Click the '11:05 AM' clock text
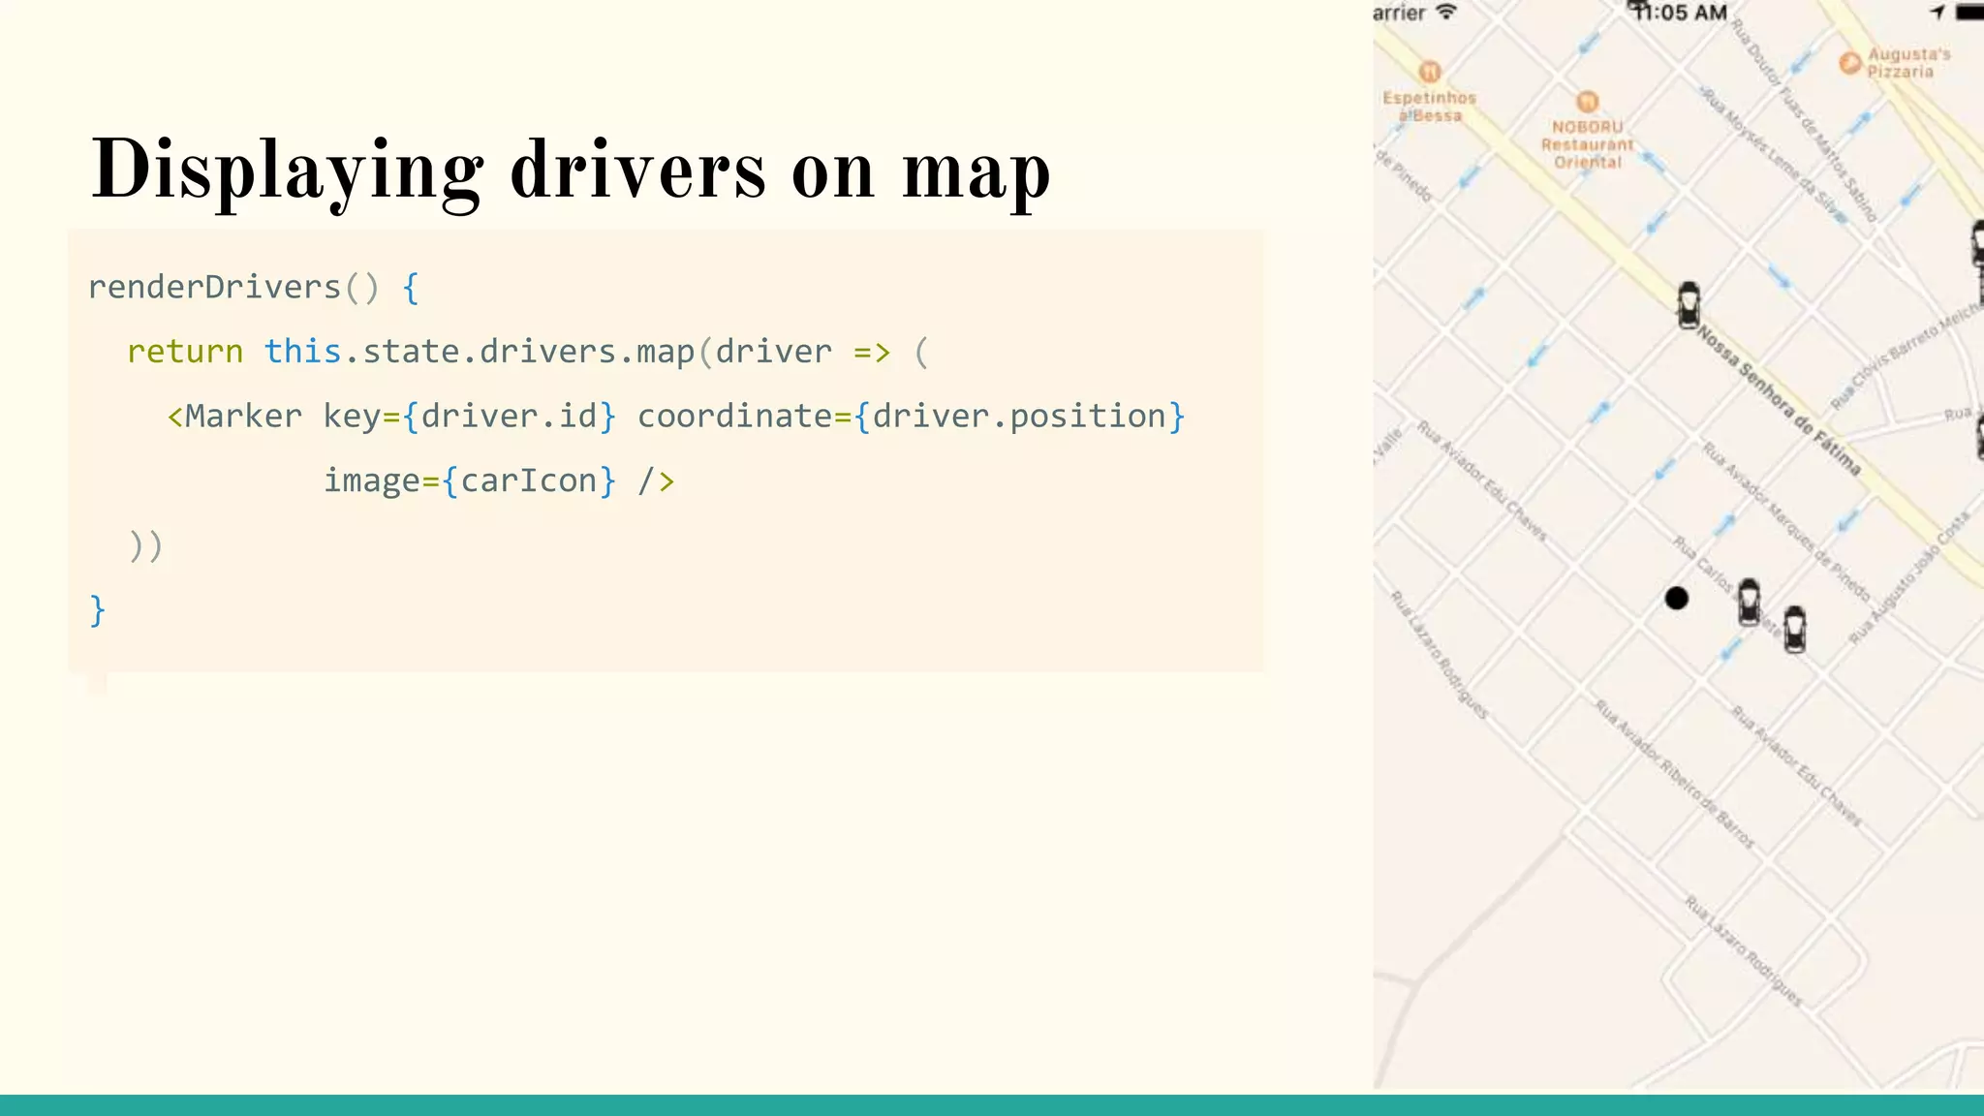The image size is (1984, 1116). click(x=1679, y=13)
